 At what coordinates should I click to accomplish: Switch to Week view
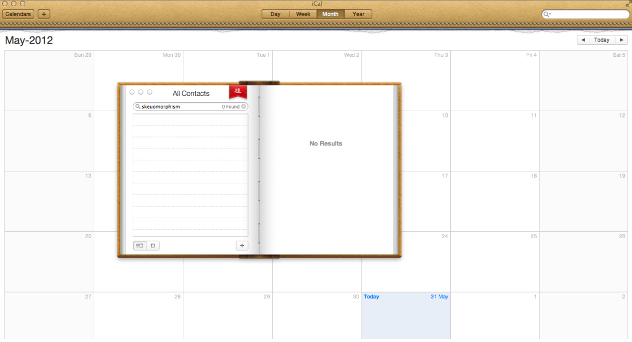pos(303,14)
